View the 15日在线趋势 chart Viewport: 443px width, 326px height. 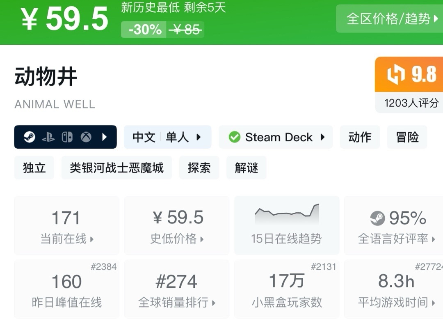(x=286, y=225)
